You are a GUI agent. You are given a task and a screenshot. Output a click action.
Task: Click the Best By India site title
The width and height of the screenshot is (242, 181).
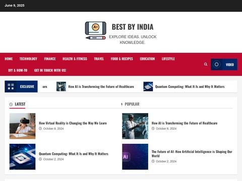133,27
